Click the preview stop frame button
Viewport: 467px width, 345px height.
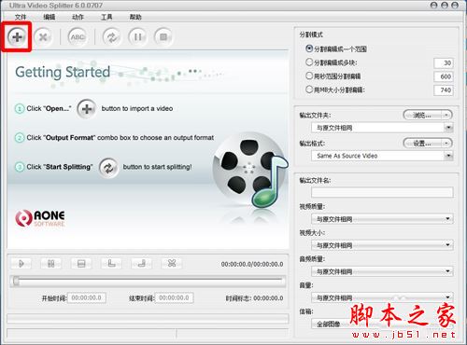click(x=81, y=264)
